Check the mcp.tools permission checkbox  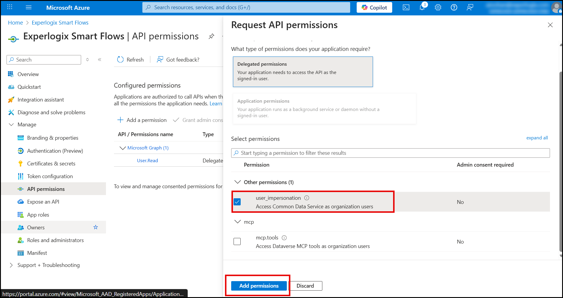coord(237,241)
